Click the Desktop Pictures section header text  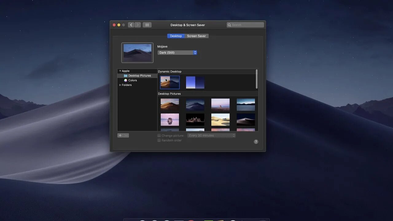click(x=169, y=94)
